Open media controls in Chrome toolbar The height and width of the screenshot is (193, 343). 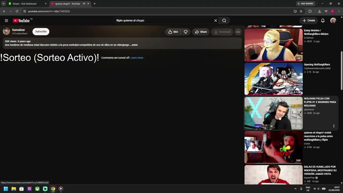tap(326, 11)
